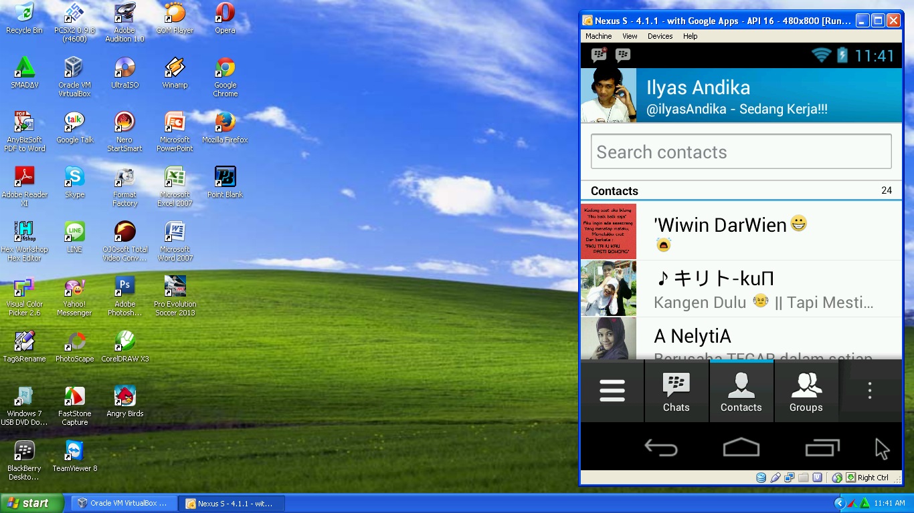Click the BBM notification icon with red badge
This screenshot has height=513, width=914.
tap(599, 55)
